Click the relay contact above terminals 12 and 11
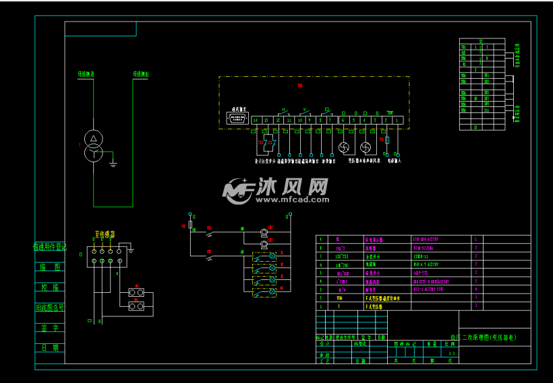The width and height of the screenshot is (553, 383). (283, 113)
